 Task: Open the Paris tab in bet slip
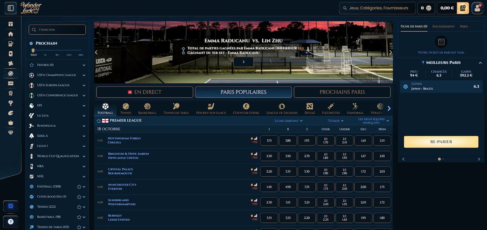464,26
